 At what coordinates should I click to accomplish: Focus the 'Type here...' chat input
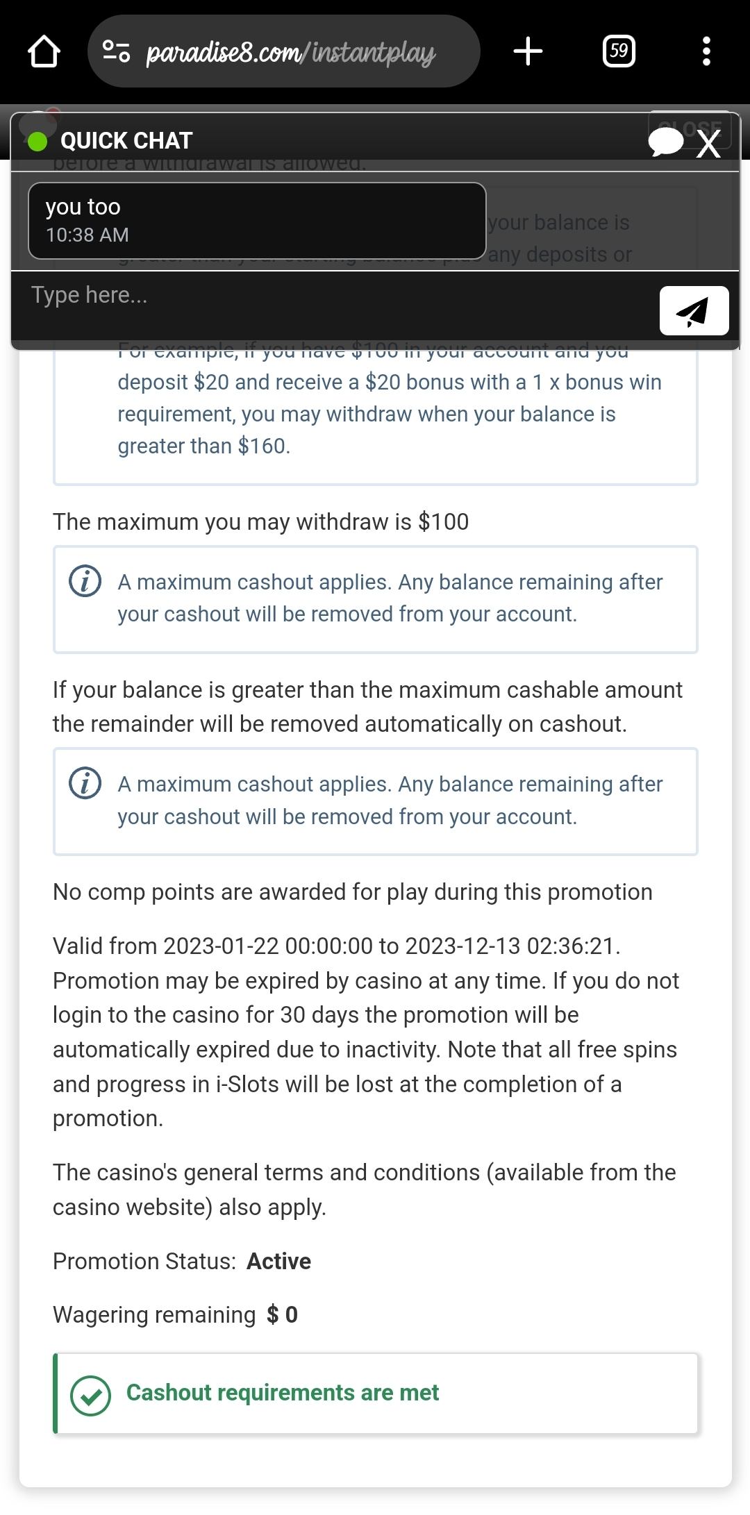333,296
